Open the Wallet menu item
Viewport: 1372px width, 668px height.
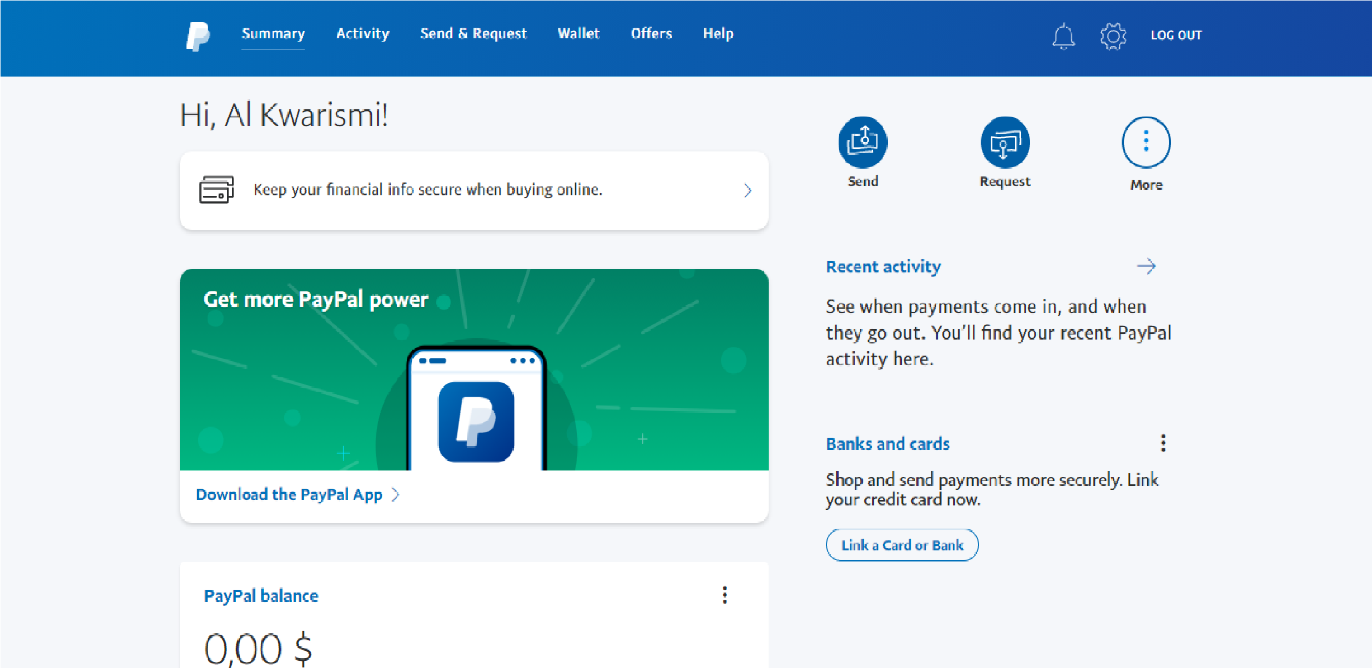click(x=578, y=34)
